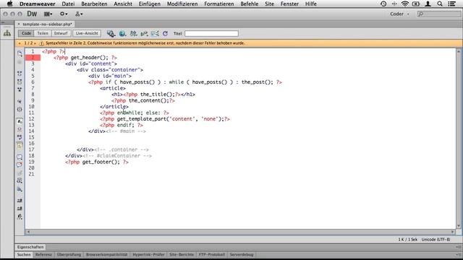Click the Format Source Code icon
Screen dimensions: 463x260
click(20, 217)
